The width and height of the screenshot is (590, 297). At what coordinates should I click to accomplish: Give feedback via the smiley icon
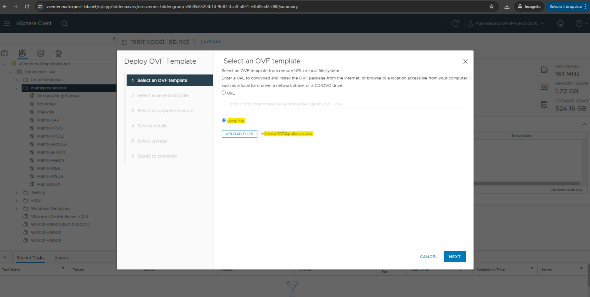tap(560, 23)
